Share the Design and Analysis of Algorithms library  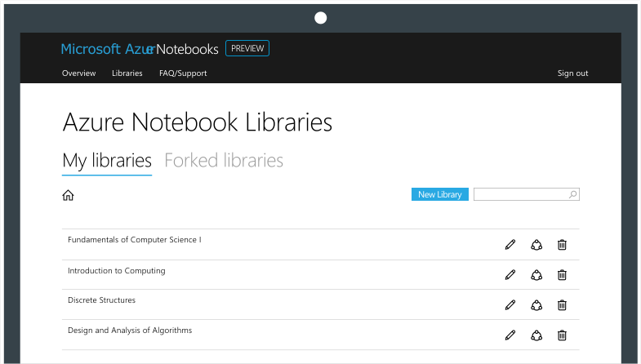click(536, 335)
